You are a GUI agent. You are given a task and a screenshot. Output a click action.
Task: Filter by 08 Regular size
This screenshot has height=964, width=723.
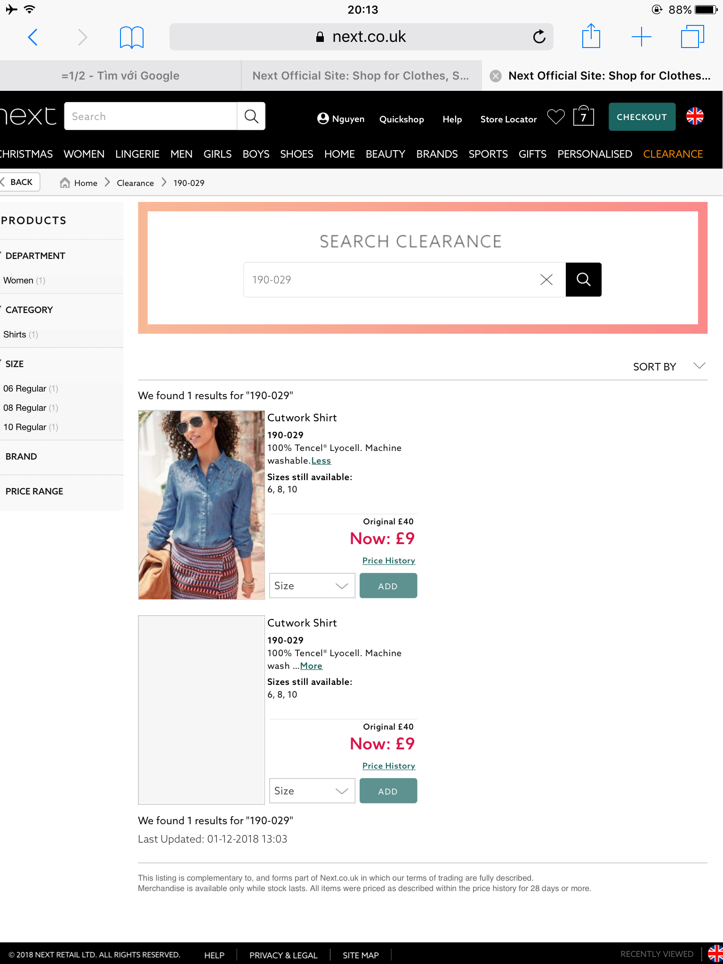(x=25, y=408)
